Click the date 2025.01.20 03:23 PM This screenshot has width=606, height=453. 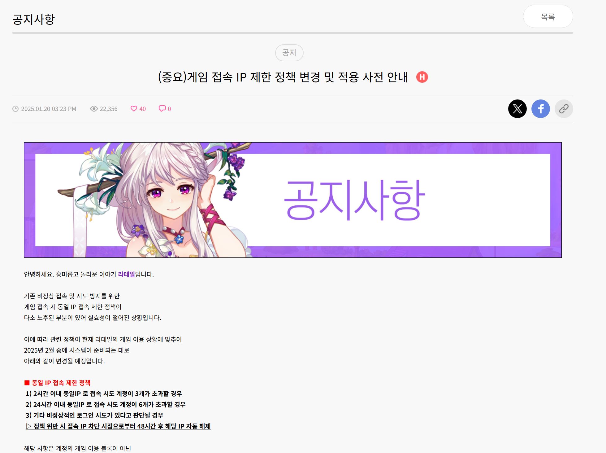(49, 109)
